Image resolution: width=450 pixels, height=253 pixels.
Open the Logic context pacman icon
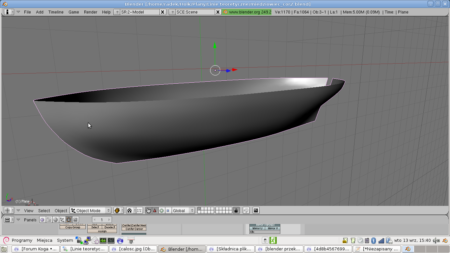(42, 220)
